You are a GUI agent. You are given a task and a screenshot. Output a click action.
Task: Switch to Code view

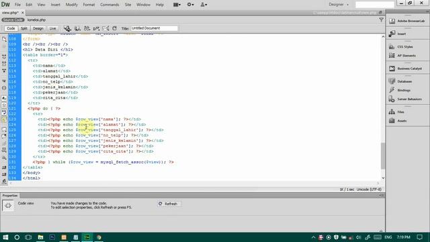[x=11, y=28]
